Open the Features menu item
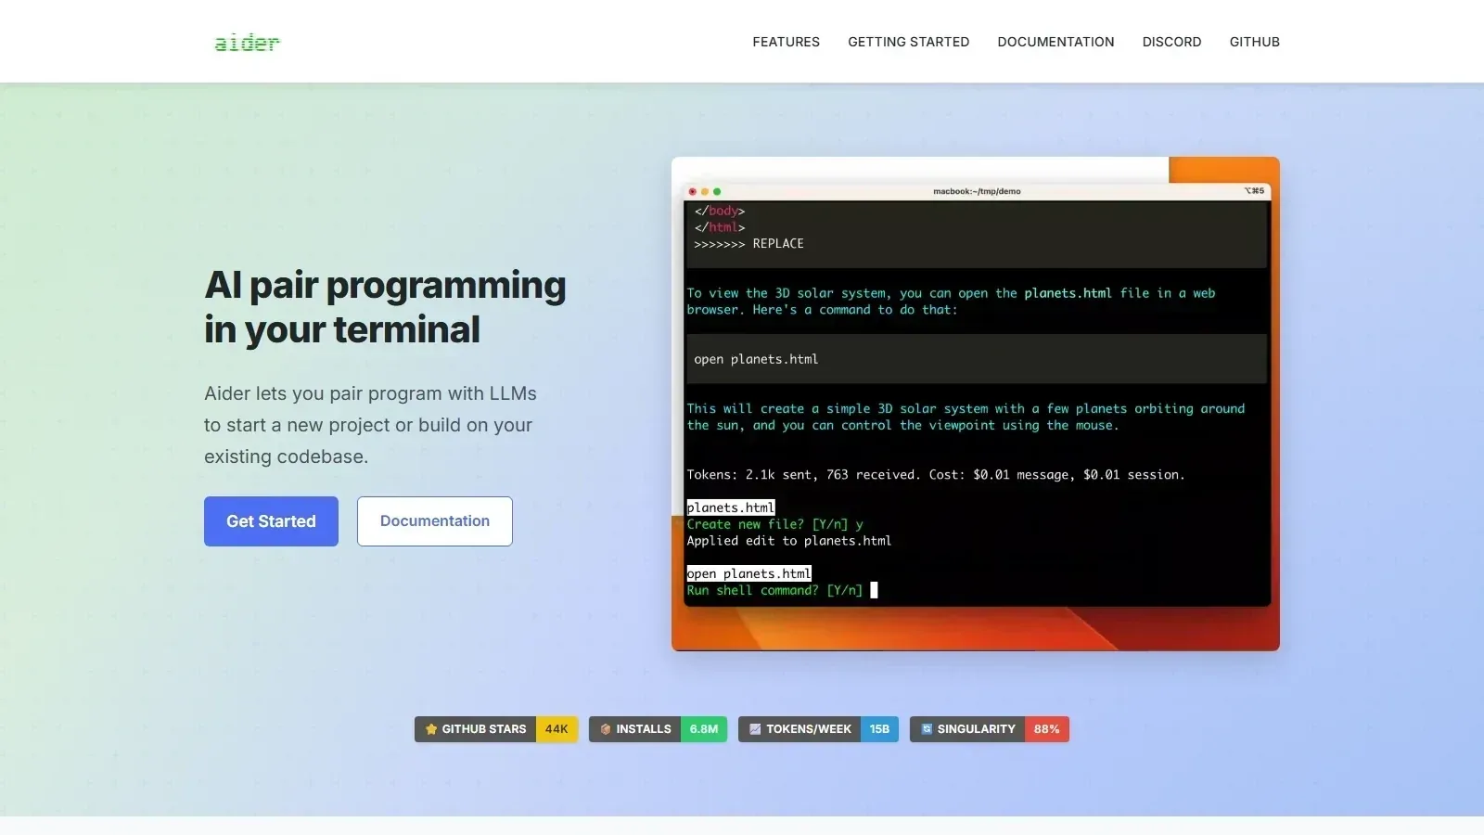Image resolution: width=1484 pixels, height=835 pixels. (786, 42)
